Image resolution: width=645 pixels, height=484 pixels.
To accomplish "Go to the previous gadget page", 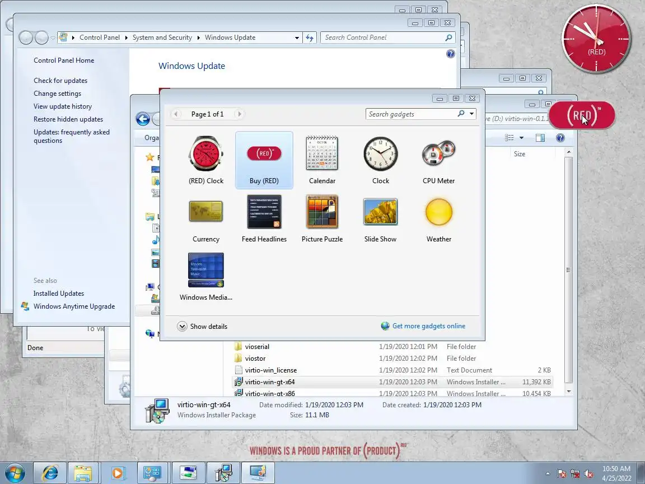I will point(176,114).
